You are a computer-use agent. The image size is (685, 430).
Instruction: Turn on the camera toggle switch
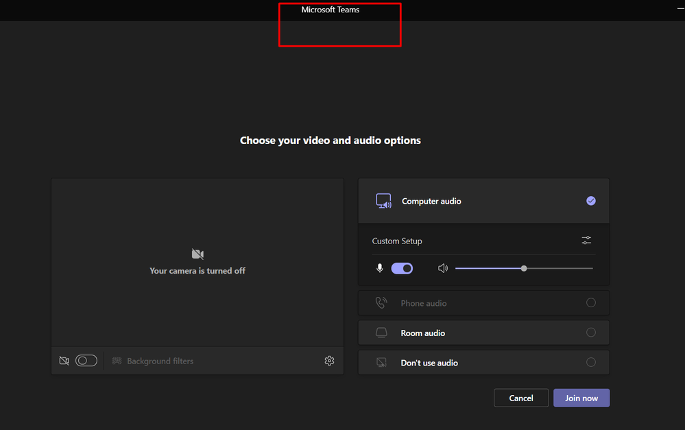coord(86,361)
